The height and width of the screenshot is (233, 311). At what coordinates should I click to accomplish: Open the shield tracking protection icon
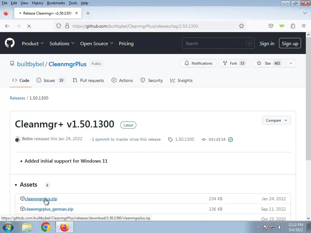[x=59, y=26]
